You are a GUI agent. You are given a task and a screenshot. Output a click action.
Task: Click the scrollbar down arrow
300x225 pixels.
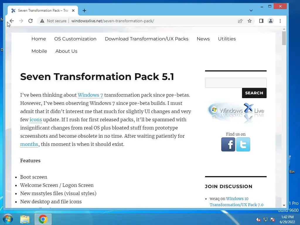pyautogui.click(x=284, y=205)
